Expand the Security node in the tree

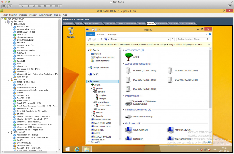(92, 116)
